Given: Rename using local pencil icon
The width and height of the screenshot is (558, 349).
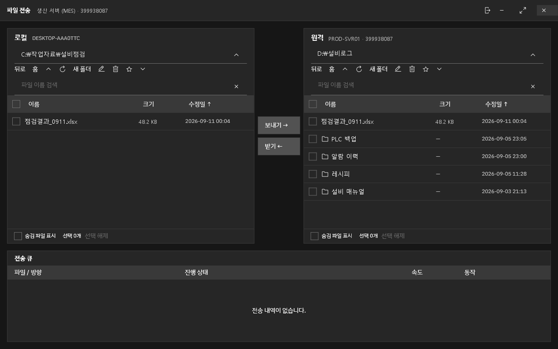Looking at the screenshot, I should [101, 69].
